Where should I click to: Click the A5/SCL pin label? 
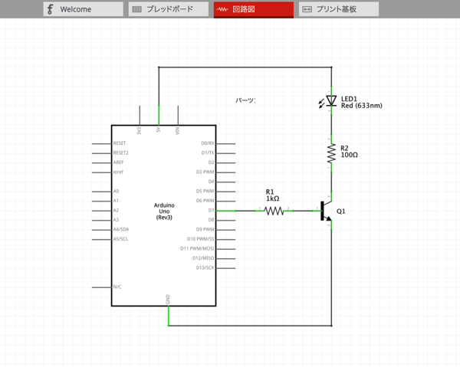pos(120,239)
